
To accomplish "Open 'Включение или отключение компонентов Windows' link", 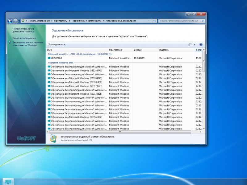I will [28, 44].
